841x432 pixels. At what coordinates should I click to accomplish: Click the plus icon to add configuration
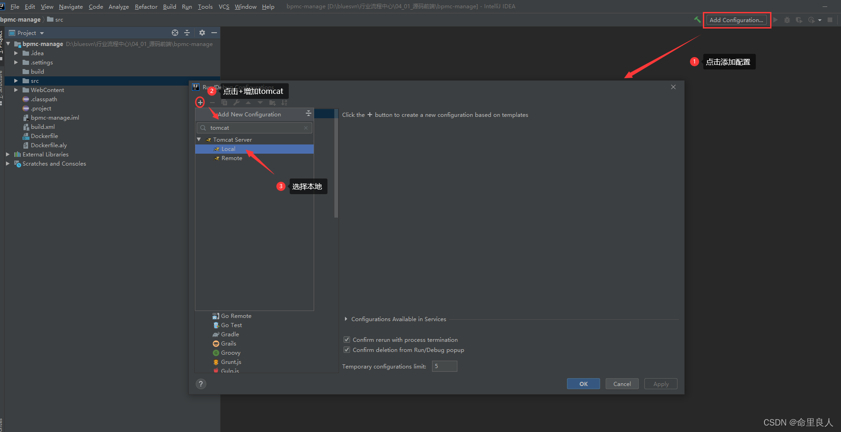200,102
